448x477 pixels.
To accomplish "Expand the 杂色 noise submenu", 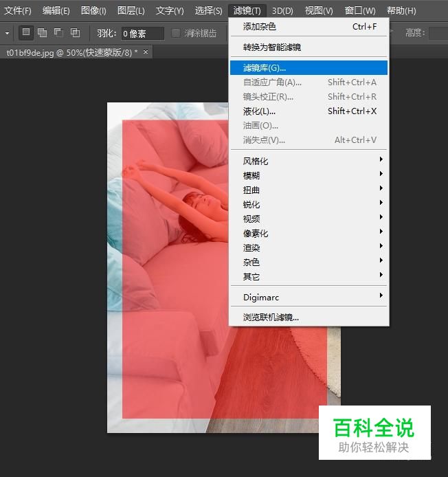I will 309,262.
